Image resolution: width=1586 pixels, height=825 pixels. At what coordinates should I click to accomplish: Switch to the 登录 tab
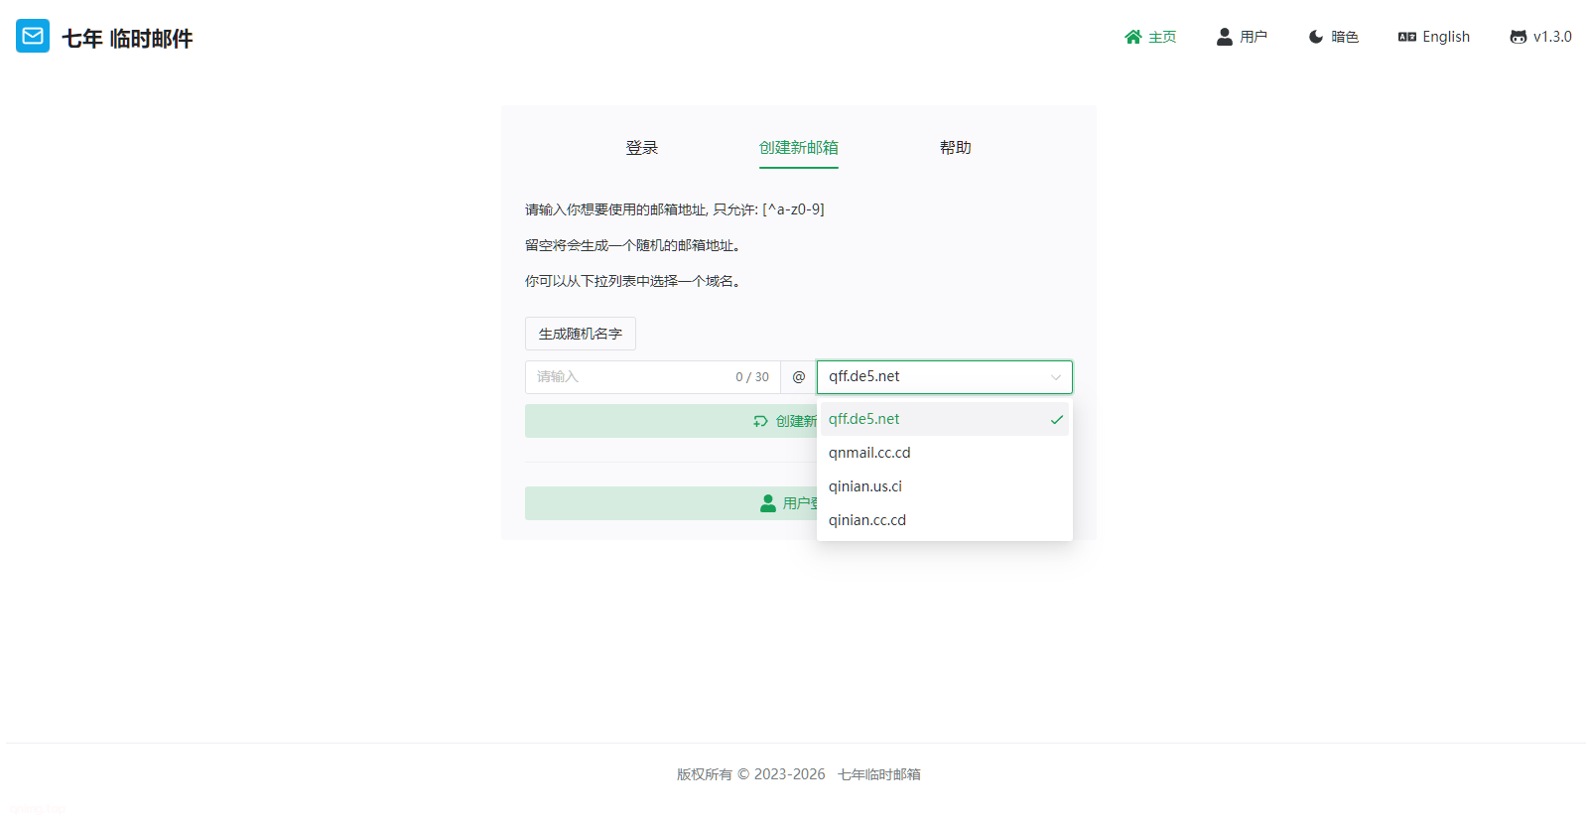641,148
